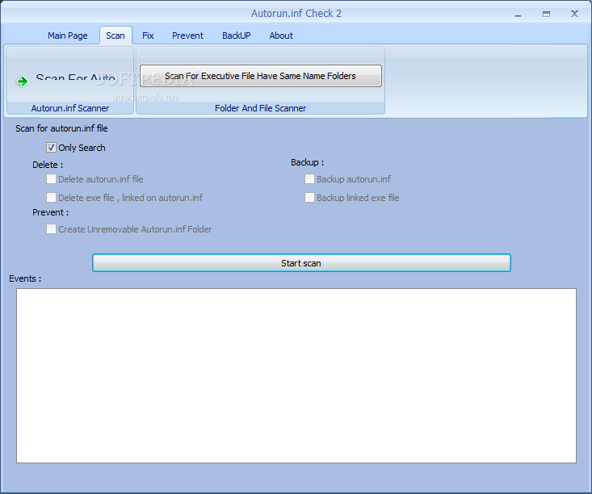
Task: Uncheck the Only Search checkbox
Action: point(52,148)
